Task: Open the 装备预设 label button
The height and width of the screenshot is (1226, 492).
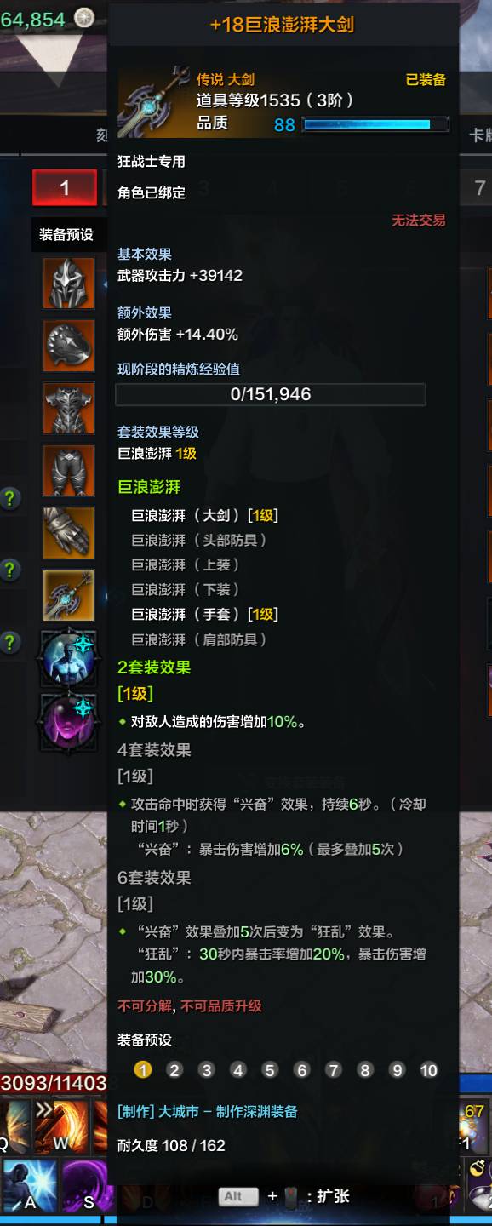Action: tap(66, 234)
